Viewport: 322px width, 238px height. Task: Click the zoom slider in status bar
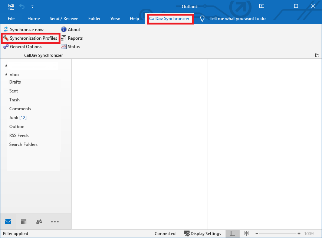click(277, 234)
